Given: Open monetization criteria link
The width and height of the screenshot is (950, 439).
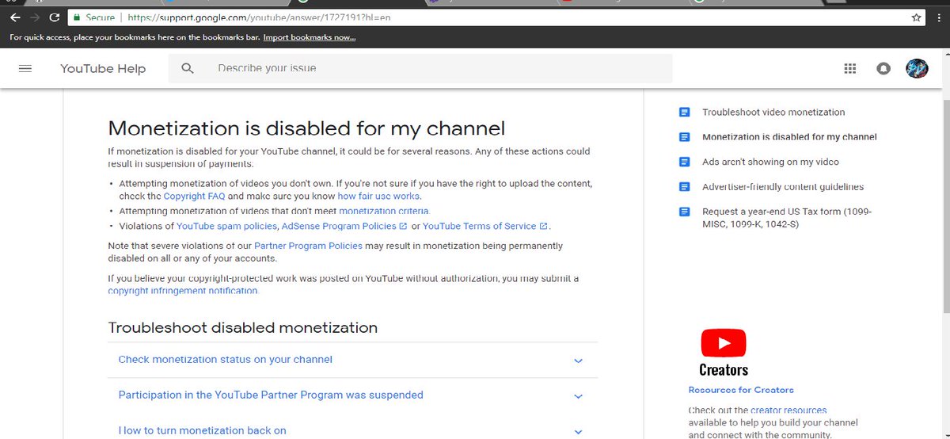Looking at the screenshot, I should click(384, 211).
